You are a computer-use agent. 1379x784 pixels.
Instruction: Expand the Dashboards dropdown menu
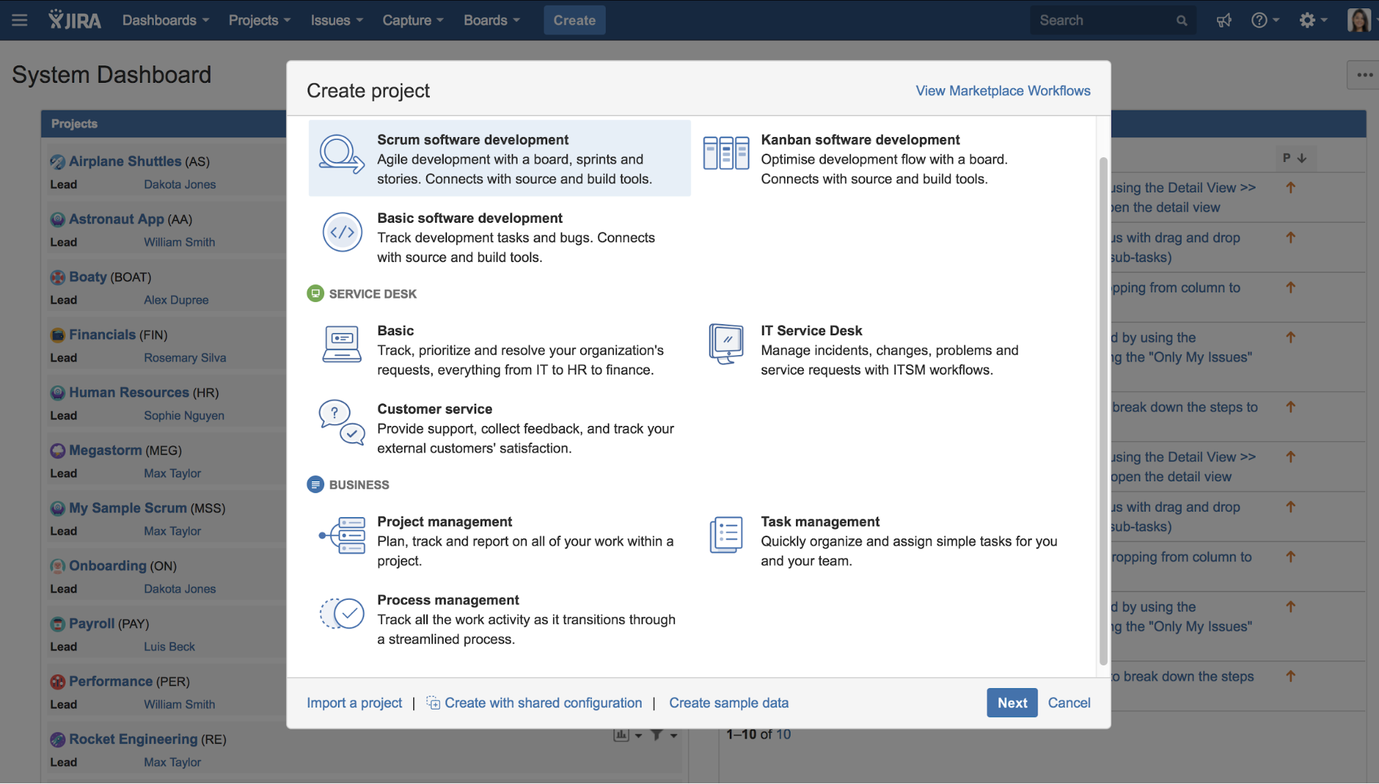[x=166, y=21]
